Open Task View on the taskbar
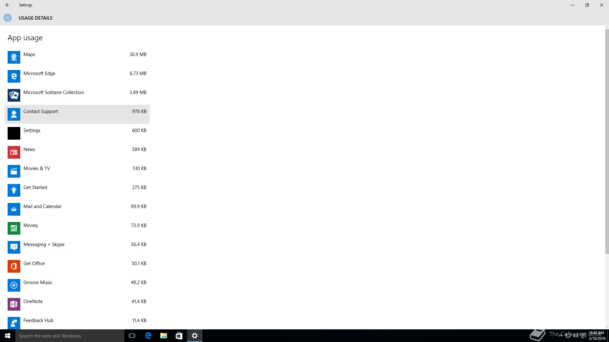Viewport: 609px width, 342px height. tap(132, 336)
